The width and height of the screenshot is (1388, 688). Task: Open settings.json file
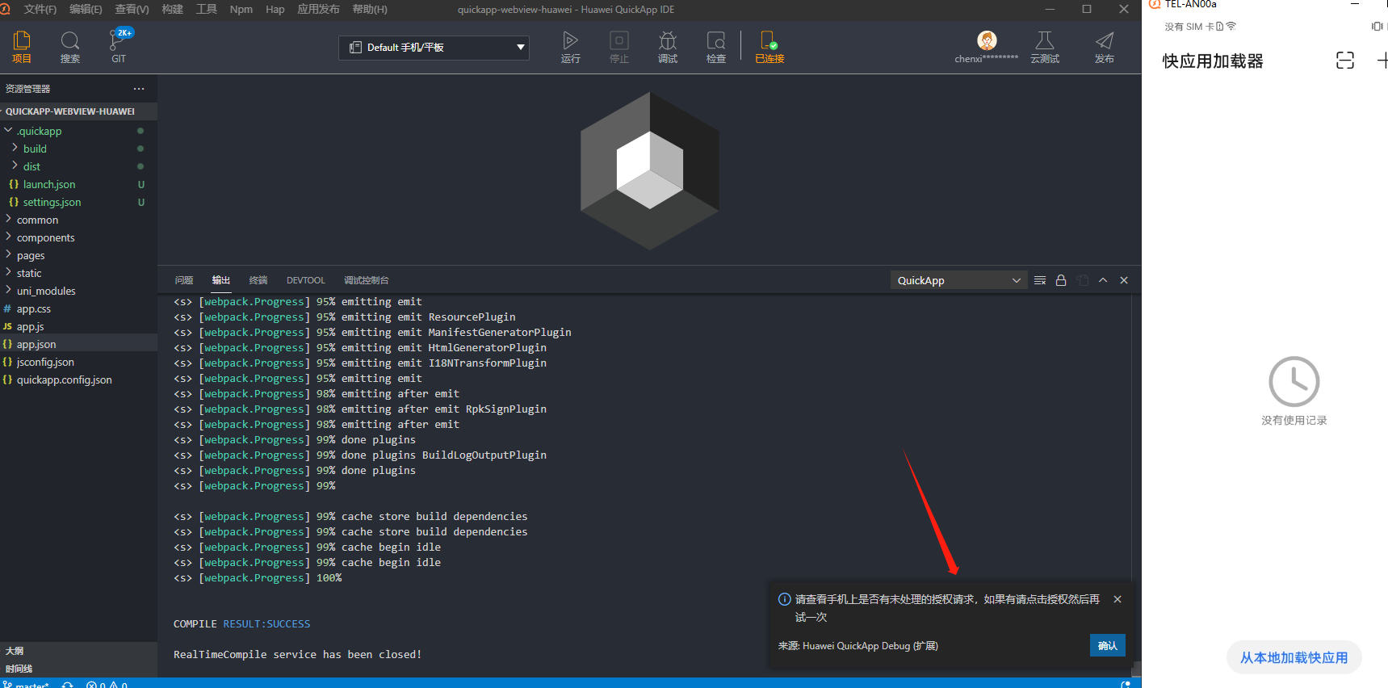tap(78, 202)
